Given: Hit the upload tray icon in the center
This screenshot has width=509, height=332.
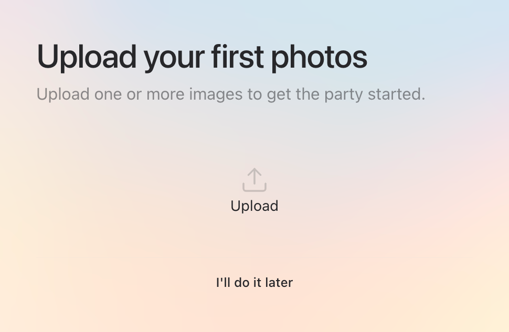Looking at the screenshot, I should pos(254,180).
